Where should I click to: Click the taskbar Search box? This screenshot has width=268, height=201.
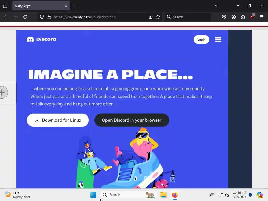129,195
